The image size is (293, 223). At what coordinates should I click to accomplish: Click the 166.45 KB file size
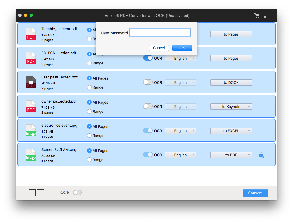[x=49, y=35]
